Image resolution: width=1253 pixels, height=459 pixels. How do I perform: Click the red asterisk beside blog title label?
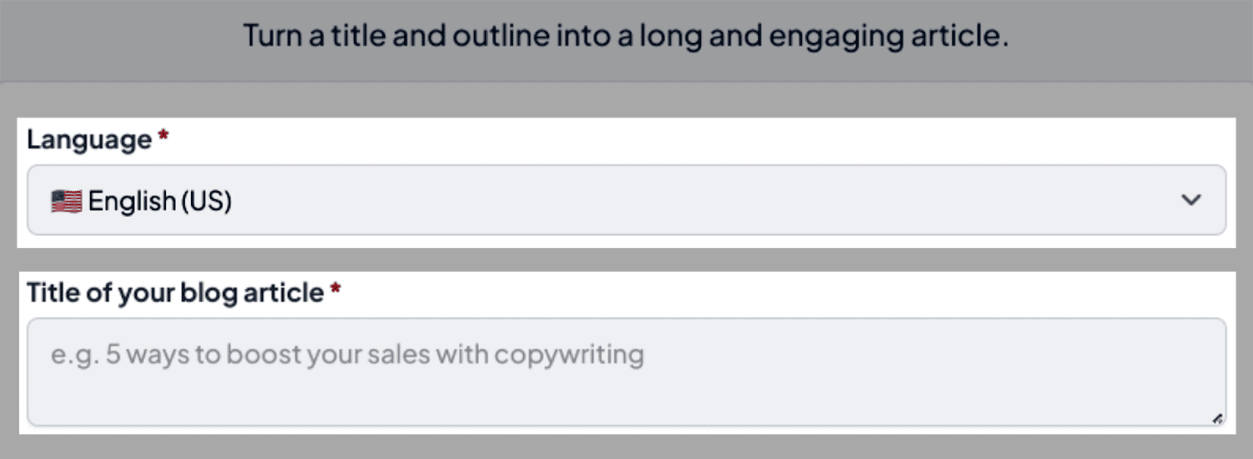(335, 289)
